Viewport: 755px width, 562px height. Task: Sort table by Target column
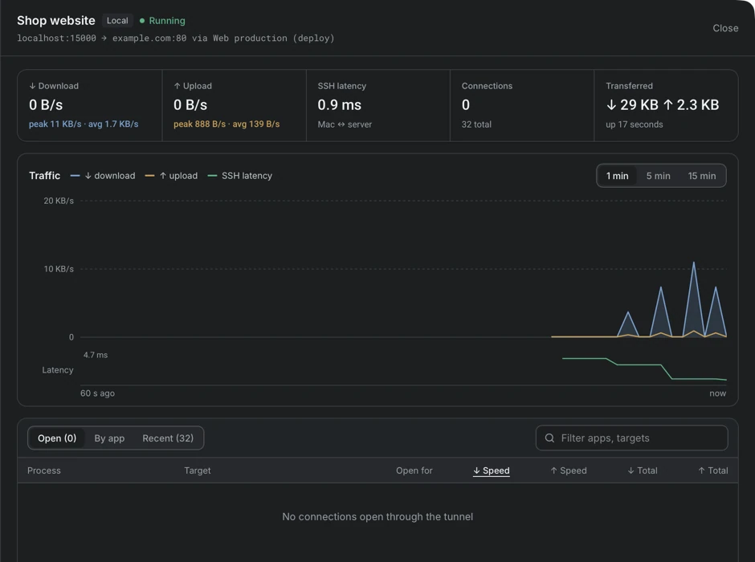tap(198, 470)
